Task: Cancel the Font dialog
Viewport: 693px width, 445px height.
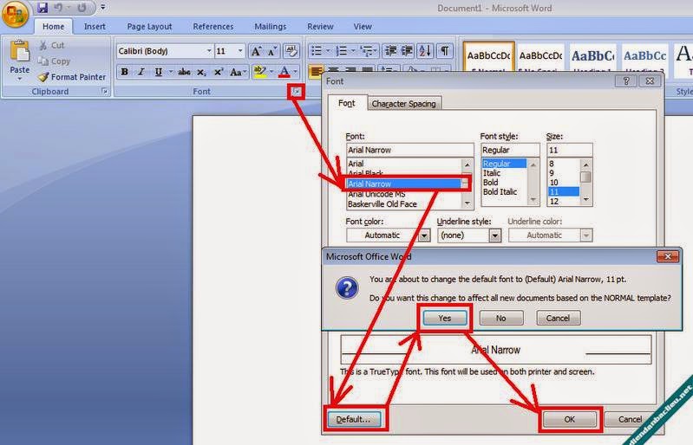Action: (630, 419)
